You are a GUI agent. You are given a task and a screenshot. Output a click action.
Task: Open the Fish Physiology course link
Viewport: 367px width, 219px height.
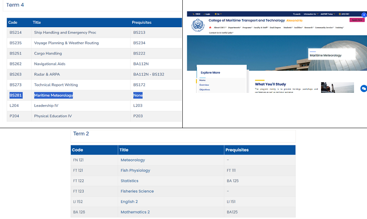click(135, 171)
